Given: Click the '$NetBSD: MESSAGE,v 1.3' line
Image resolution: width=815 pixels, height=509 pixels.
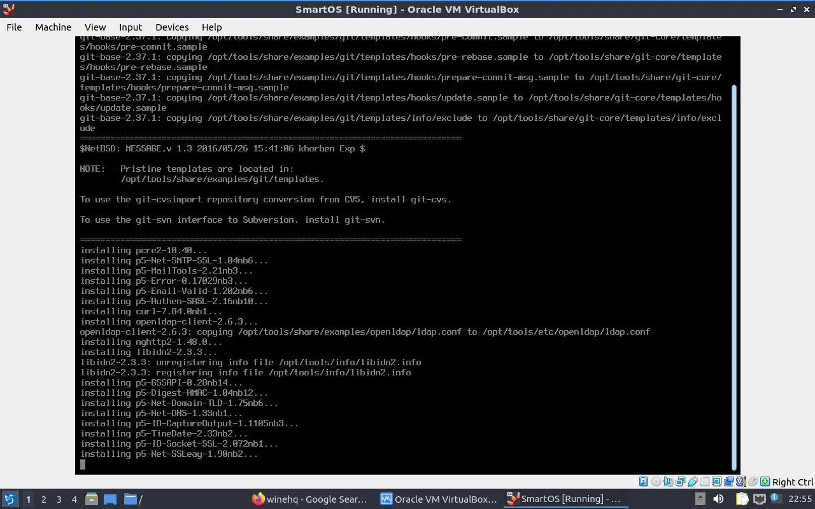Looking at the screenshot, I should 223,148.
